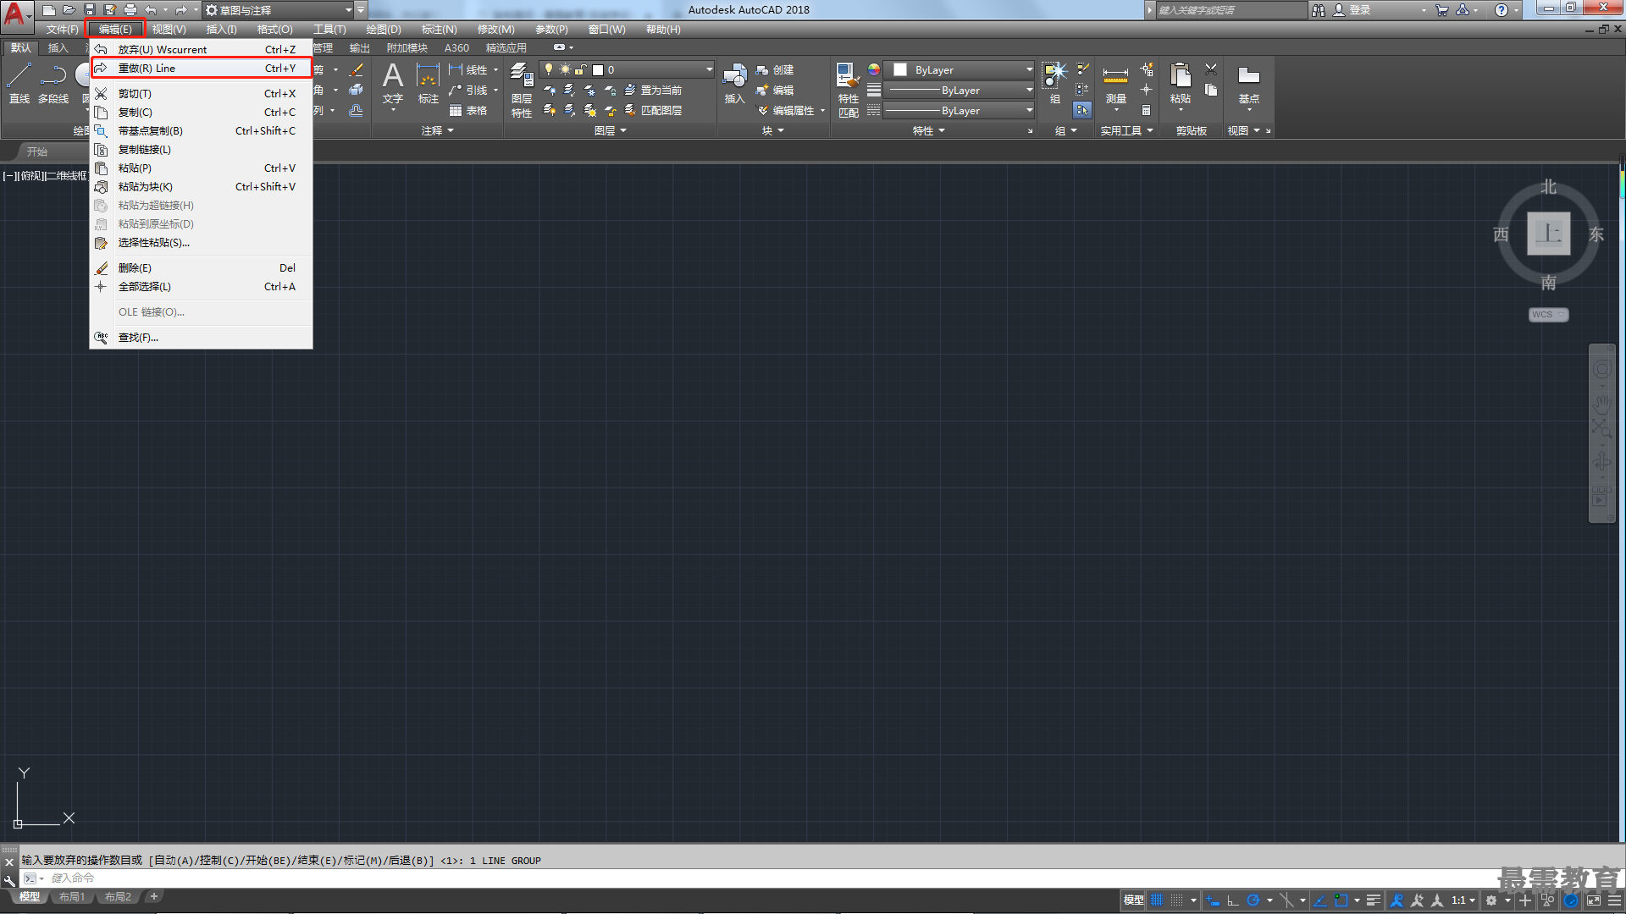Toggle object snap tracking in status bar
Viewport: 1626px width, 914px height.
click(x=1320, y=900)
